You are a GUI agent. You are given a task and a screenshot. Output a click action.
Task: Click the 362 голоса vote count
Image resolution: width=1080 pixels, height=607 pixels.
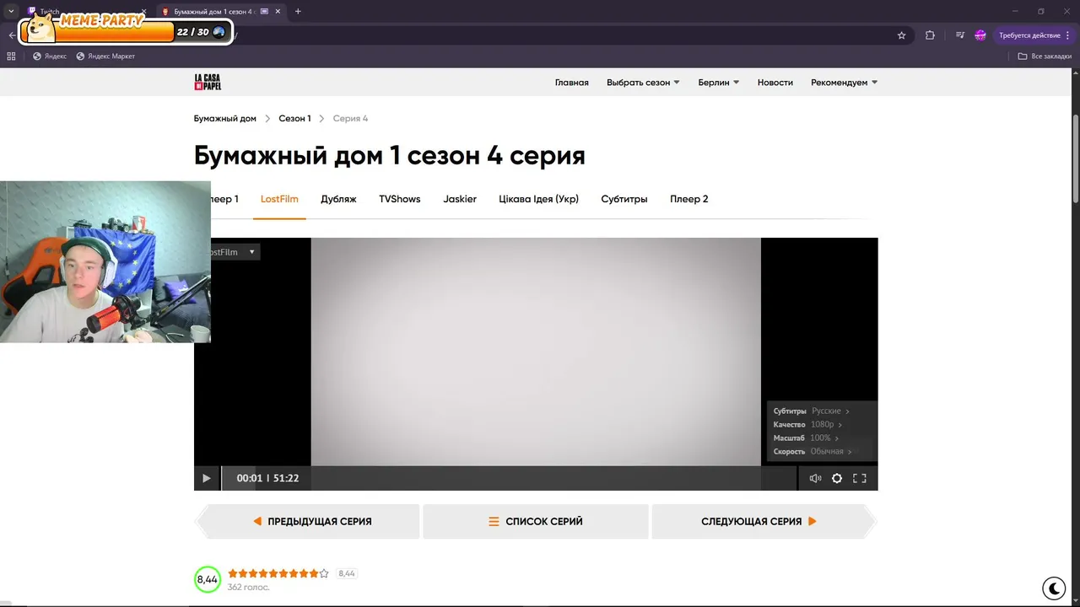[x=249, y=588]
